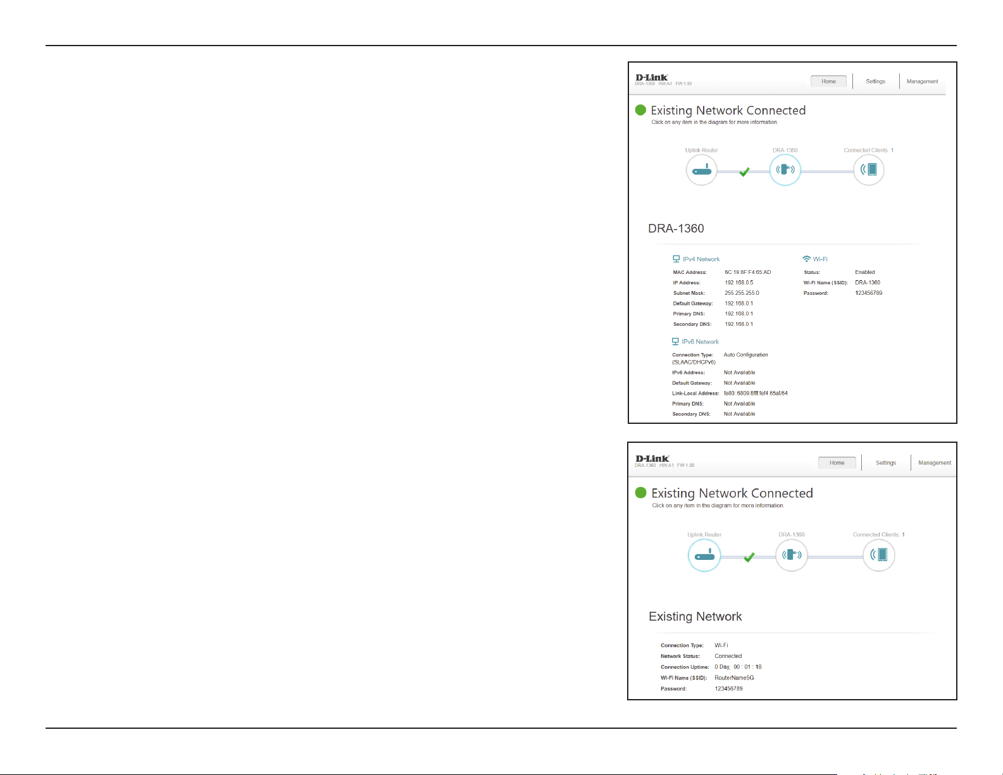Open the Connected Clients icon above the Existing Network details
The height and width of the screenshot is (775, 1003).
(879, 555)
